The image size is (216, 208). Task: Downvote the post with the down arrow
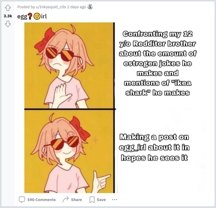tap(8, 24)
